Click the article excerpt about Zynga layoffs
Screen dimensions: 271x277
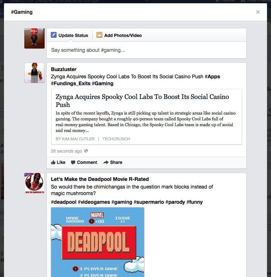point(145,122)
